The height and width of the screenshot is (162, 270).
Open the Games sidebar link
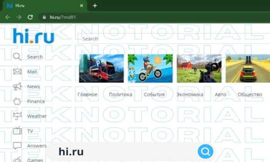[35, 160]
